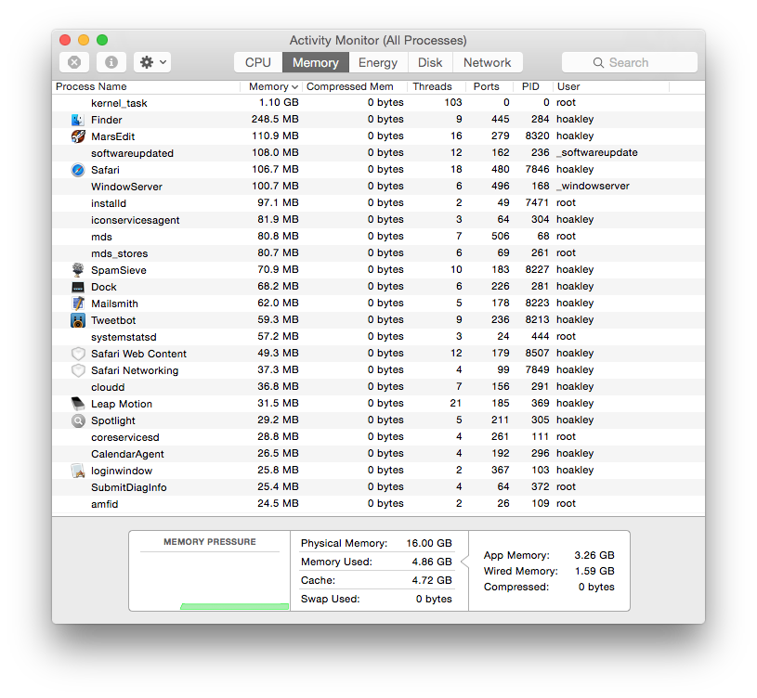Select the coreservicesd process name
The width and height of the screenshot is (757, 698).
coord(125,437)
